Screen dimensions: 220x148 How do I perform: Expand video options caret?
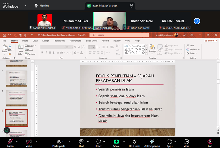(x=36, y=141)
